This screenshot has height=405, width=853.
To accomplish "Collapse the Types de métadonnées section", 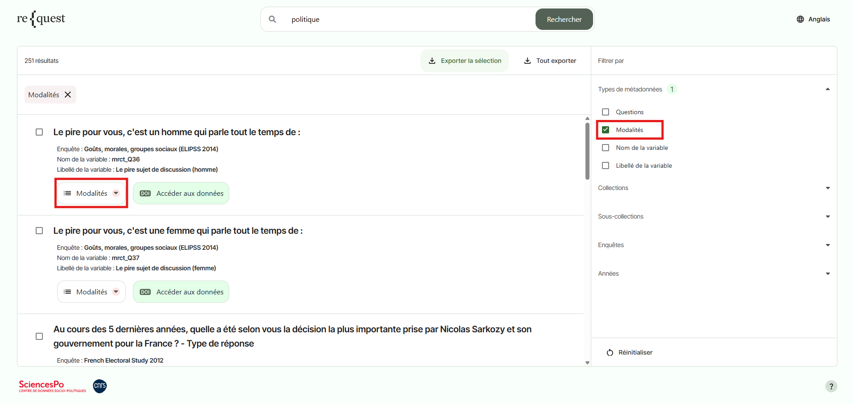I will tap(828, 89).
